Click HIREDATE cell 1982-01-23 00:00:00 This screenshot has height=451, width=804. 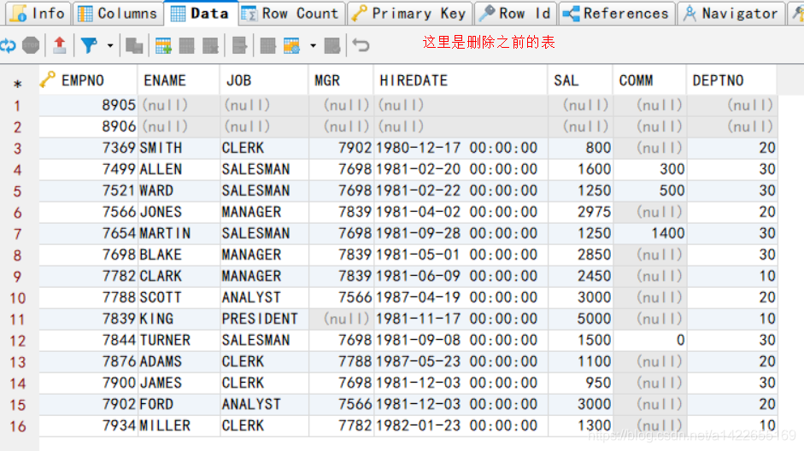tap(461, 425)
